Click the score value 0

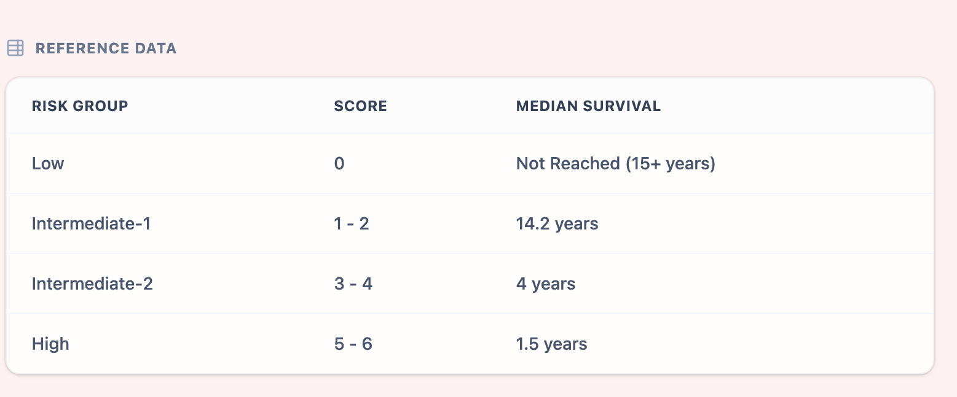coord(339,164)
